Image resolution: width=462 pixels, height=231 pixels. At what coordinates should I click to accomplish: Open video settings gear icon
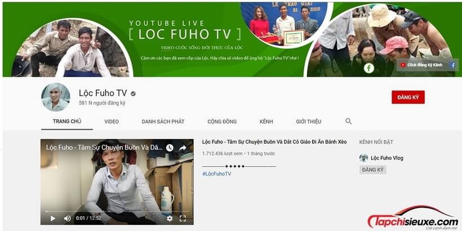(x=170, y=218)
